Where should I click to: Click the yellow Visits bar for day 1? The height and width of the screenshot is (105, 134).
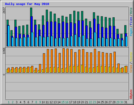[x=7, y=71]
